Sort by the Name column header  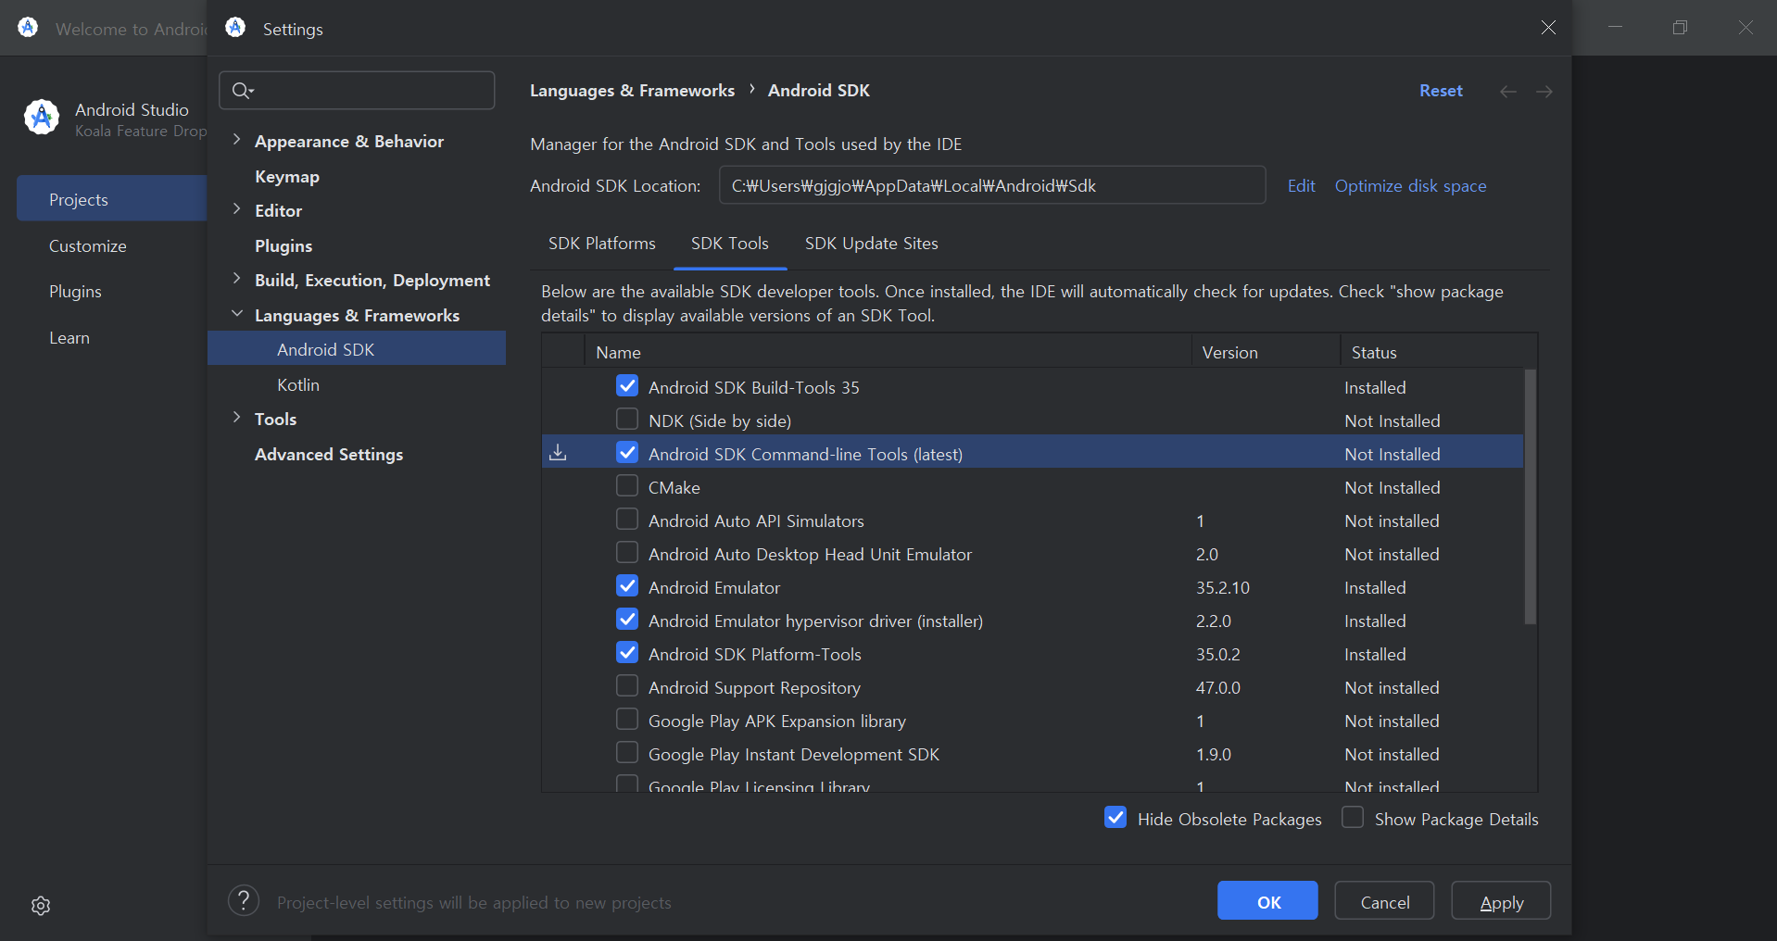click(888, 352)
